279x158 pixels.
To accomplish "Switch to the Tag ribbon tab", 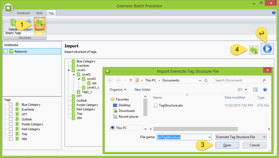I will (x=51, y=13).
